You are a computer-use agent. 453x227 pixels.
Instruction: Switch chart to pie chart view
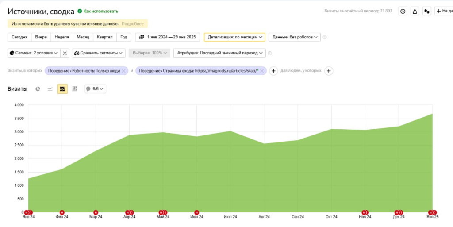38,89
